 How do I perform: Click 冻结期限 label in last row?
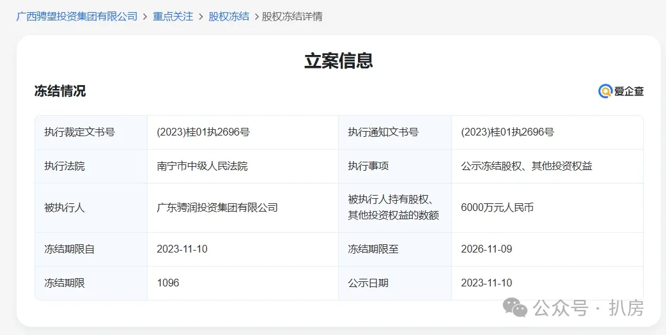(x=64, y=283)
